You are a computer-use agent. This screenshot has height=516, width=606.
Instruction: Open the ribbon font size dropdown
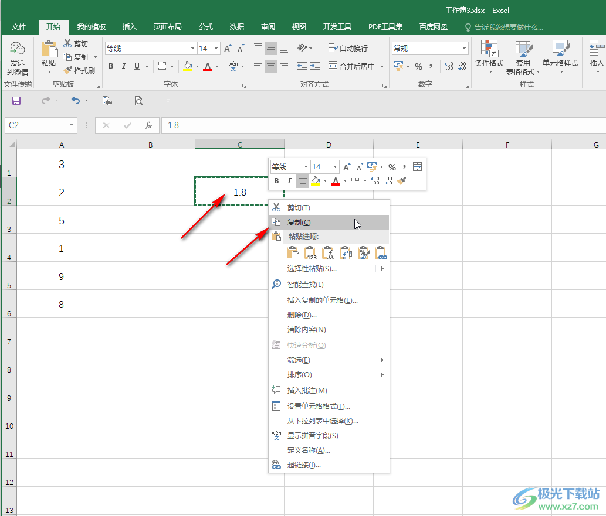(x=216, y=48)
